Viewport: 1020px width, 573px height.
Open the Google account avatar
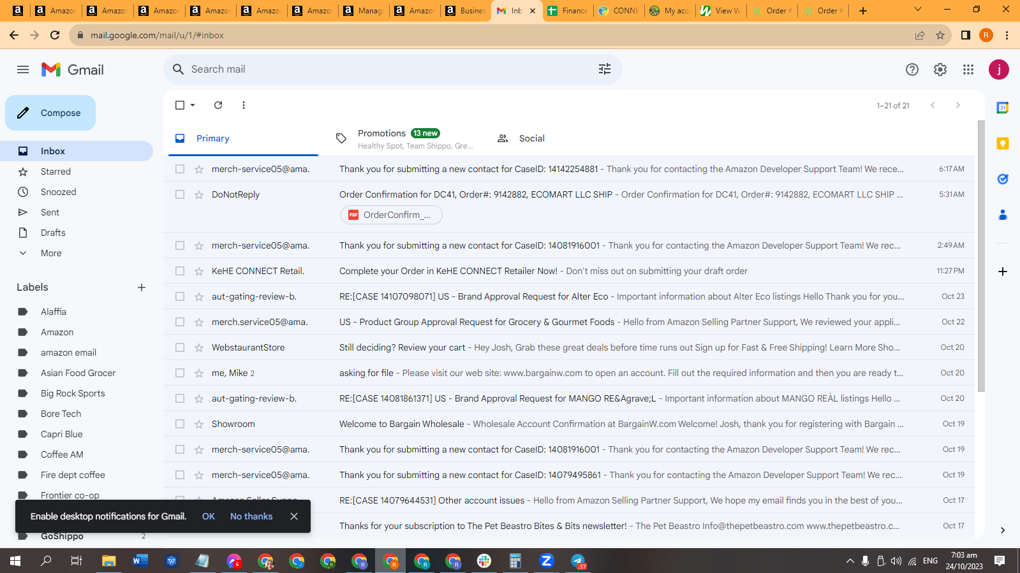click(x=999, y=69)
